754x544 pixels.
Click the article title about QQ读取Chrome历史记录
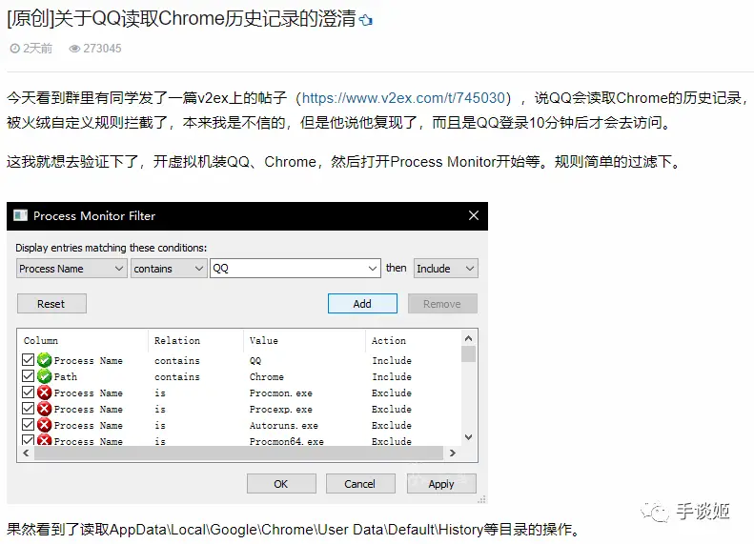(x=181, y=19)
